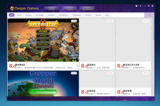Maximize the Deepin Games window
160x106 pixels.
tap(148, 6)
